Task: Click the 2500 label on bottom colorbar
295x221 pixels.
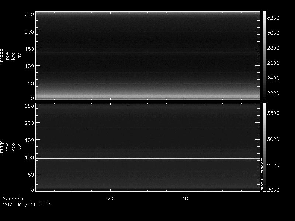Action: [x=273, y=165]
